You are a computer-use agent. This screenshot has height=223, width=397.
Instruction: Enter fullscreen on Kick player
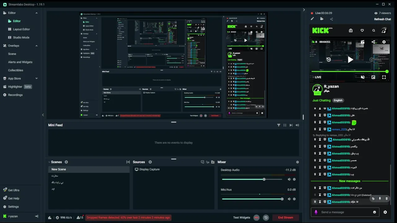(384, 77)
